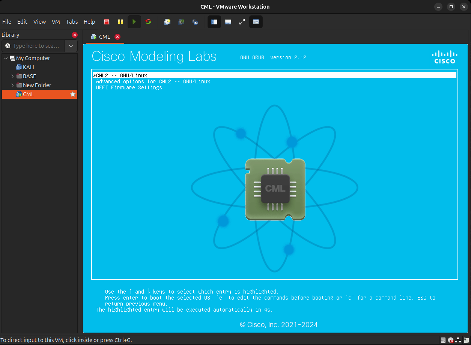The image size is (471, 345).
Task: Click the green Power On play icon
Action: coord(134,22)
